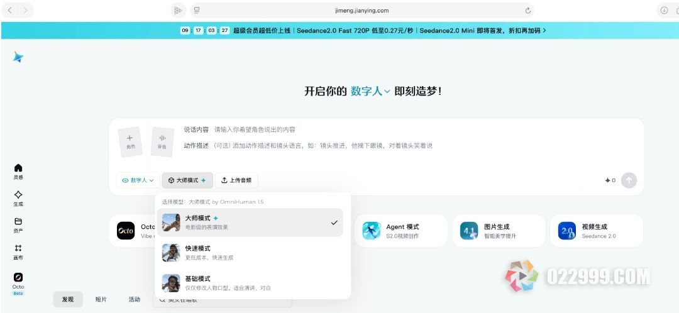Click the 图片生成 4.1 card icon
Viewport: 679px width, 313px height.
[x=469, y=231]
